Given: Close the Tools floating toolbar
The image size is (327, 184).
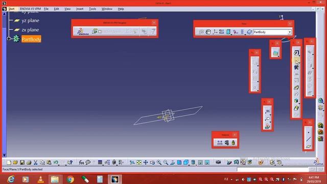Looking at the screenshot, I should (290, 24).
